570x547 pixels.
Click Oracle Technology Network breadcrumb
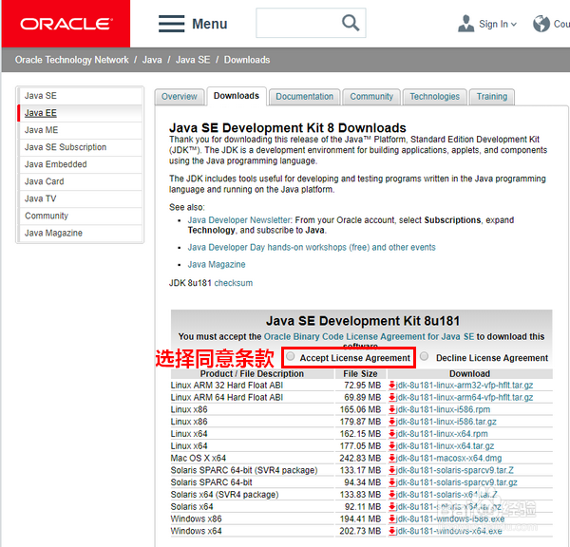coord(71,60)
